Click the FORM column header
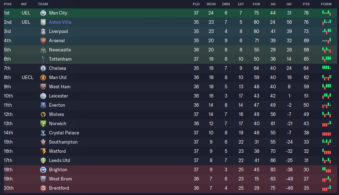Image resolution: width=339 pixels, height=195 pixels. coord(326,4)
